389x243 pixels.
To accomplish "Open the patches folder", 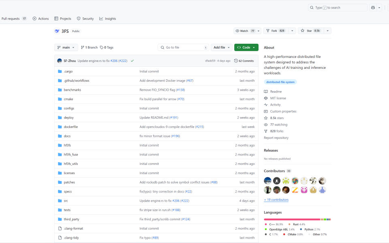I will [69, 182].
